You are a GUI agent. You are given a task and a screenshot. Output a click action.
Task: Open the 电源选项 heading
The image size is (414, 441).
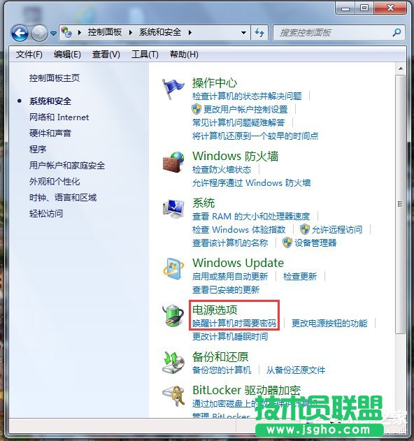[215, 310]
